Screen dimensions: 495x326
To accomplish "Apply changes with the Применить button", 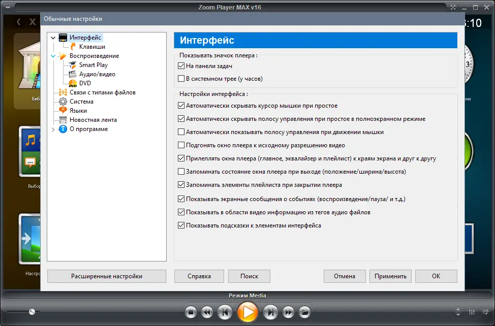I will coord(390,276).
